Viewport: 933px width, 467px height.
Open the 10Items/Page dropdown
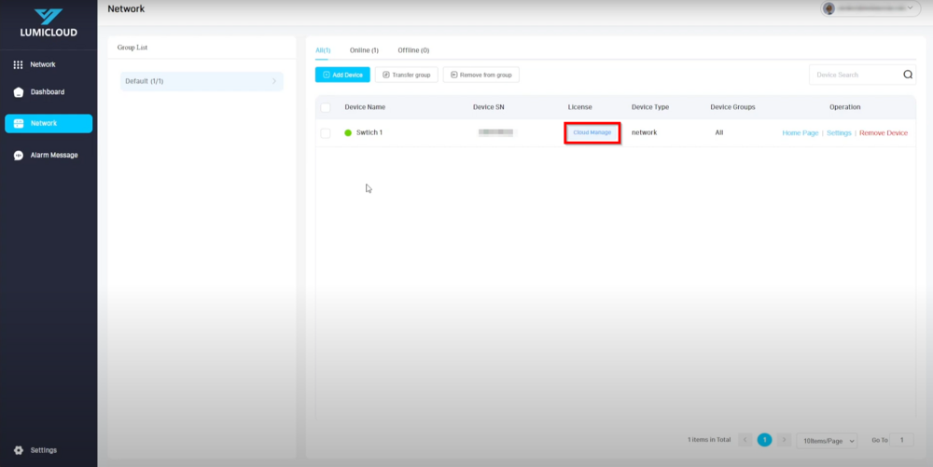(826, 440)
